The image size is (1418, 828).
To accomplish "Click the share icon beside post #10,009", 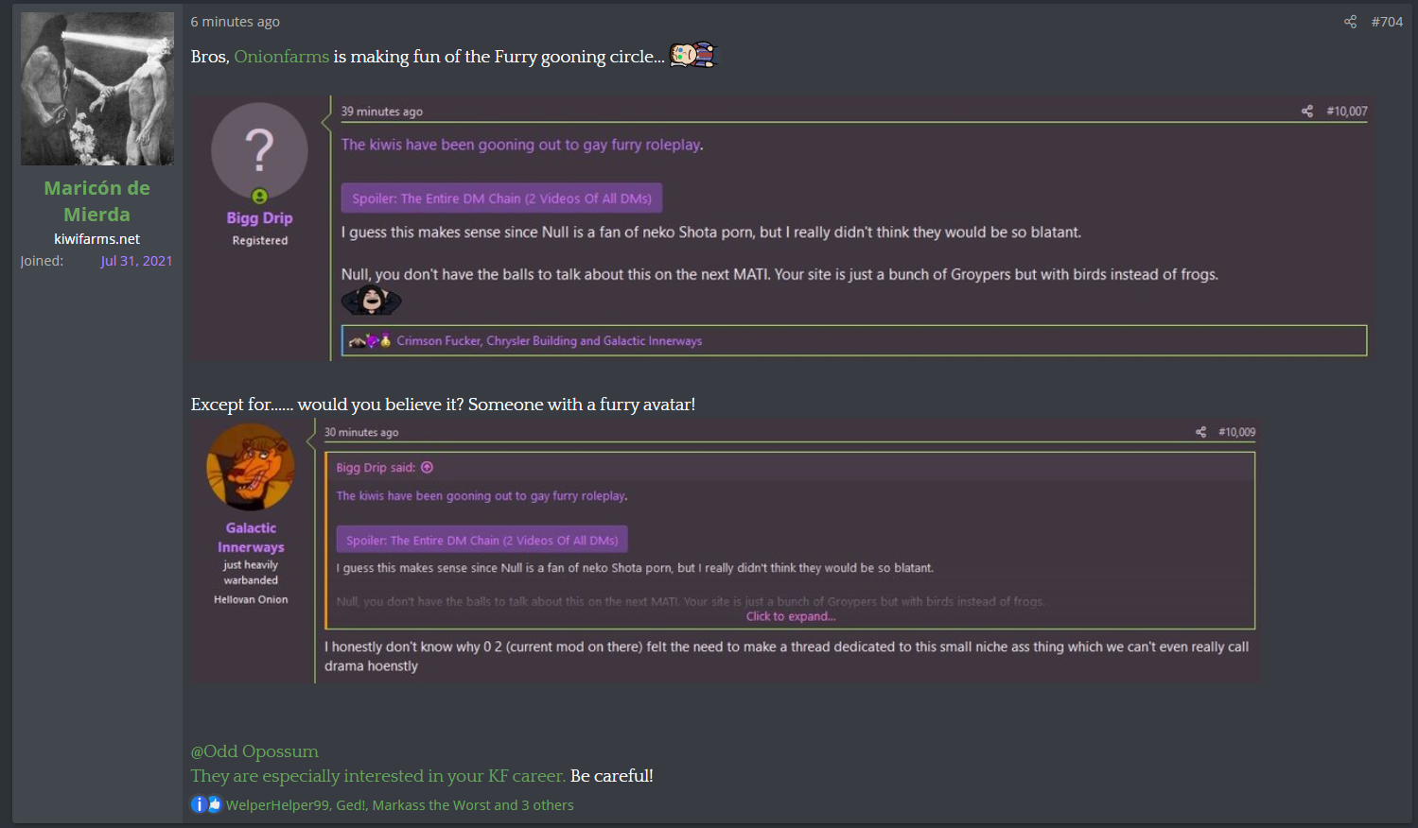I will pyautogui.click(x=1200, y=432).
